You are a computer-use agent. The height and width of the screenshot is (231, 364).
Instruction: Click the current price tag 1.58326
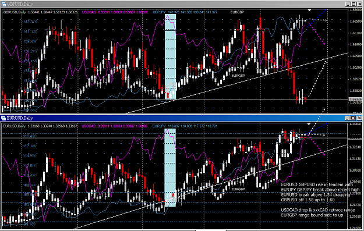pyautogui.click(x=356, y=99)
